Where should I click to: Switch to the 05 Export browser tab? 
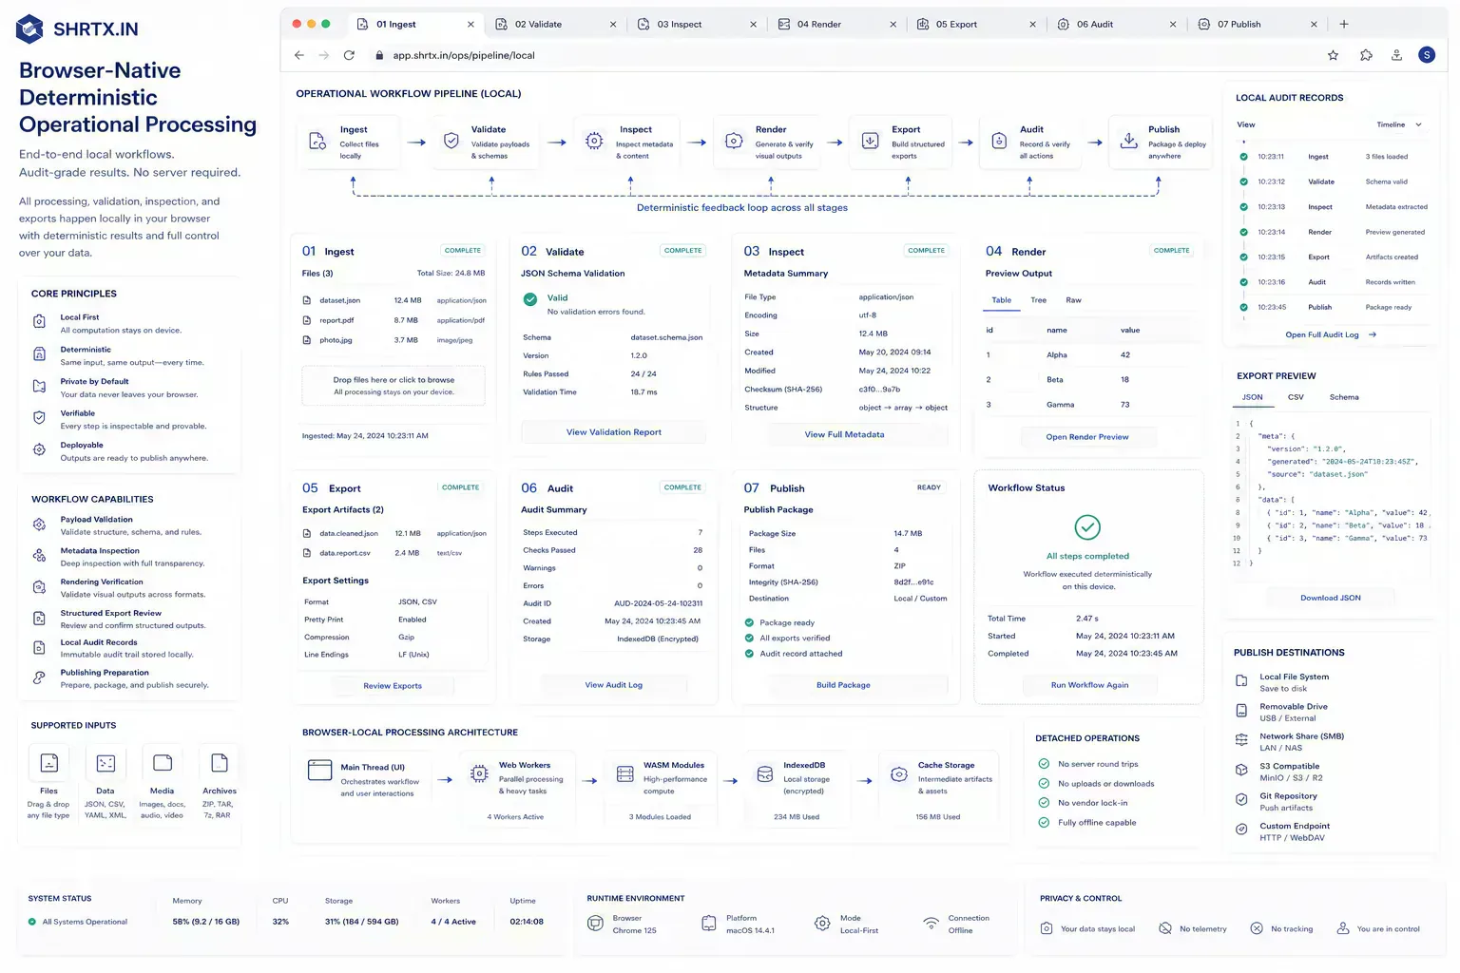pyautogui.click(x=977, y=24)
